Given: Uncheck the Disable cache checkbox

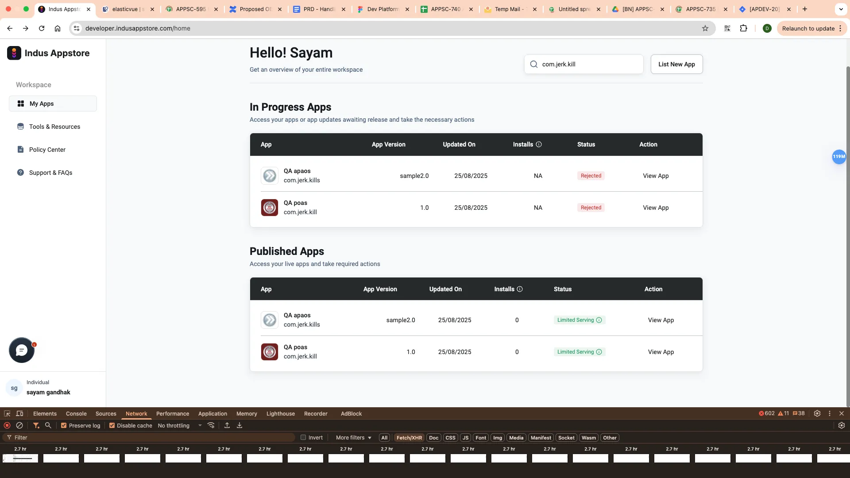Looking at the screenshot, I should tap(112, 425).
